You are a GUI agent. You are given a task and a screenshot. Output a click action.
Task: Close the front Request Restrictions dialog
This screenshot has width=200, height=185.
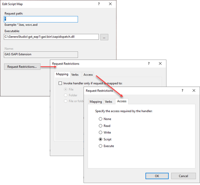click(194, 90)
